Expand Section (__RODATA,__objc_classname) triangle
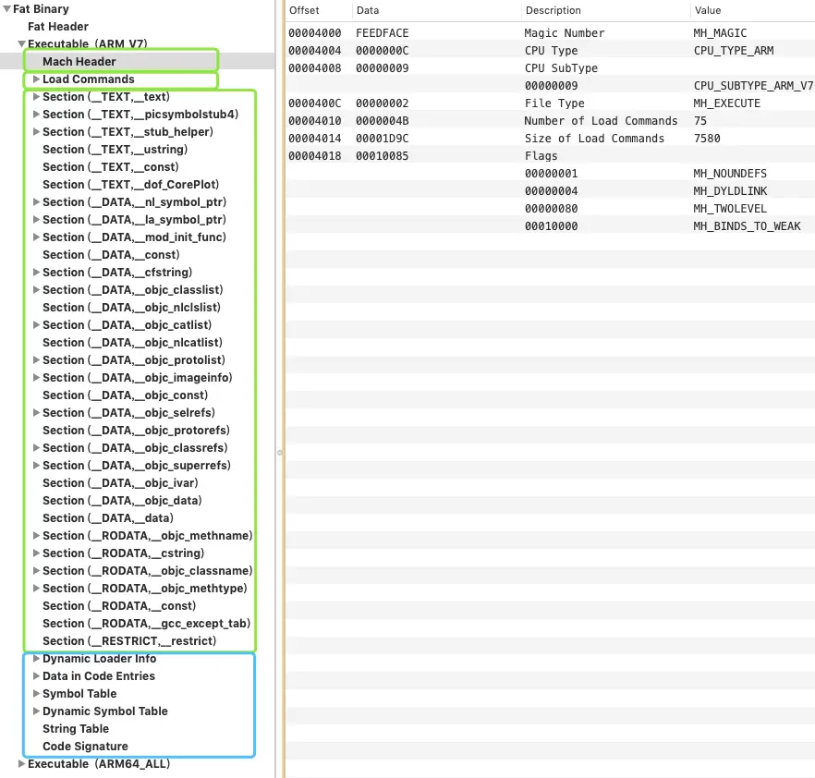The width and height of the screenshot is (815, 778). tap(36, 571)
